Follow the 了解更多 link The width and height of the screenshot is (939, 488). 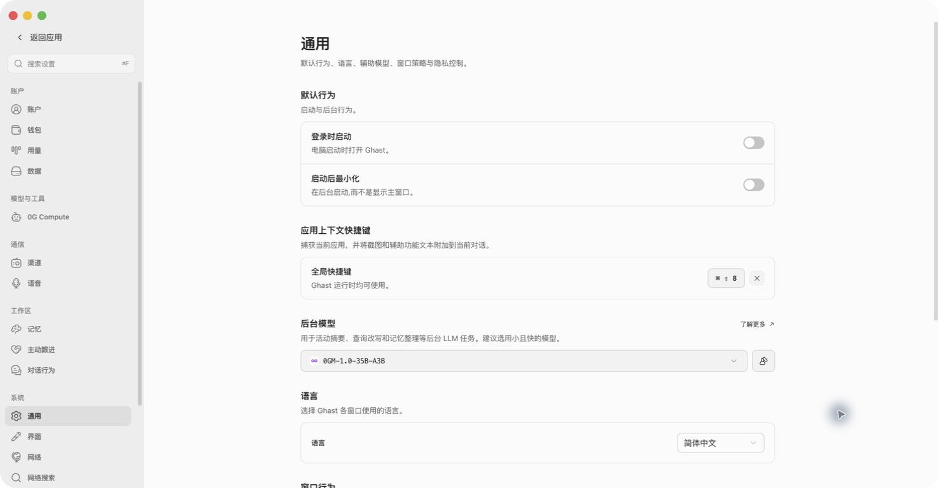tap(757, 324)
